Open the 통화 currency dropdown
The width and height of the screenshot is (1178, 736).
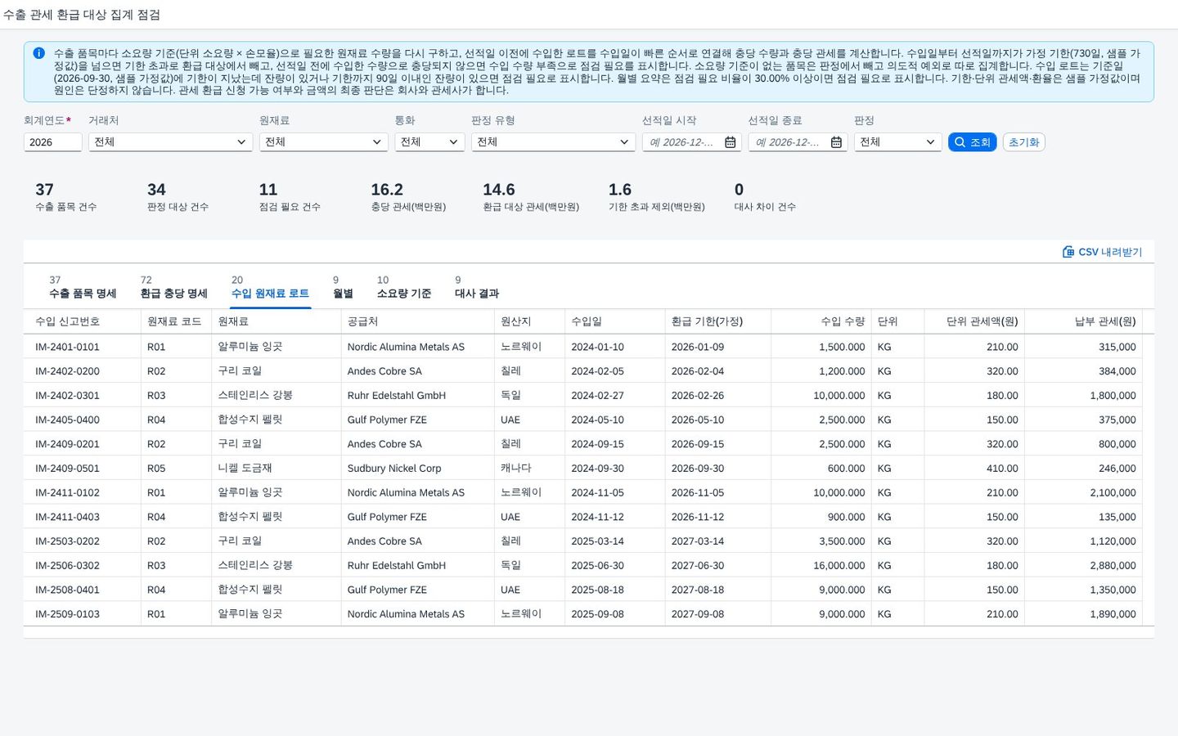click(429, 142)
